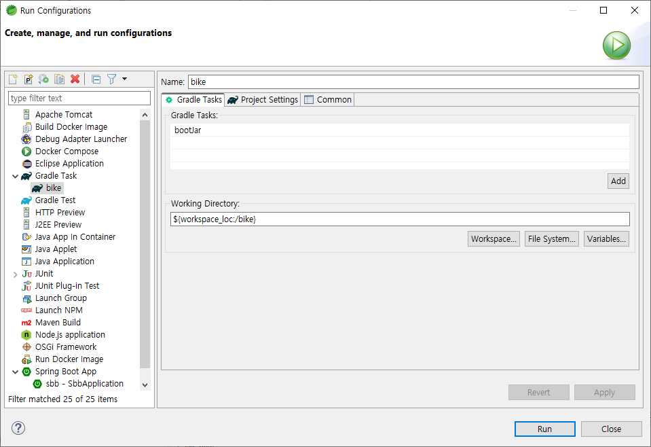651x447 pixels.
Task: Click the OSGi Framework icon
Action: (x=26, y=347)
